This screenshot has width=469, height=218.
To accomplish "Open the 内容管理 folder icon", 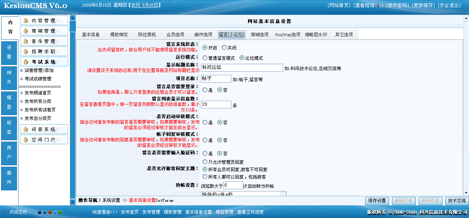I will (26, 20).
